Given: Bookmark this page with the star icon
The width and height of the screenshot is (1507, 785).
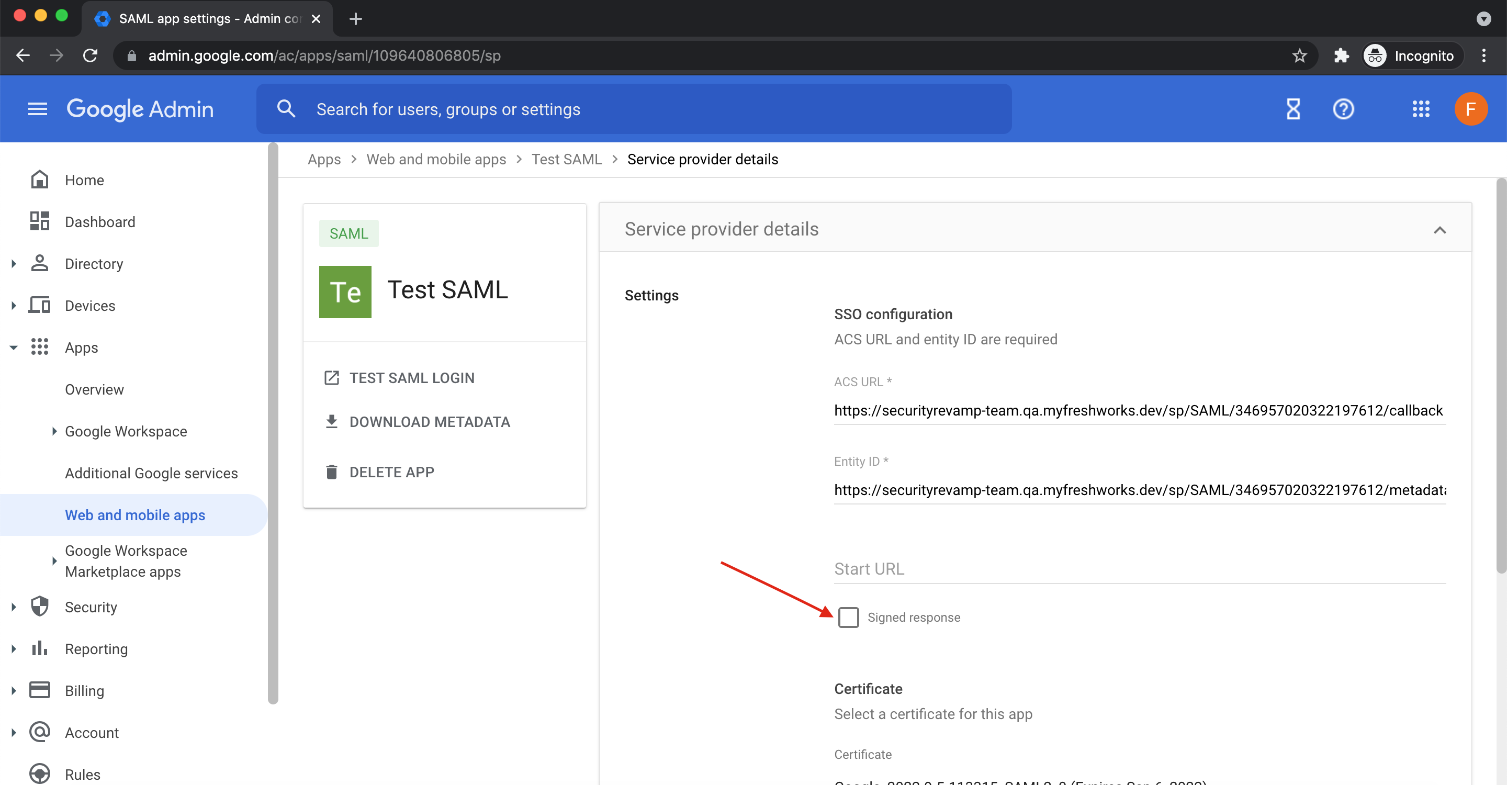Looking at the screenshot, I should point(1299,55).
